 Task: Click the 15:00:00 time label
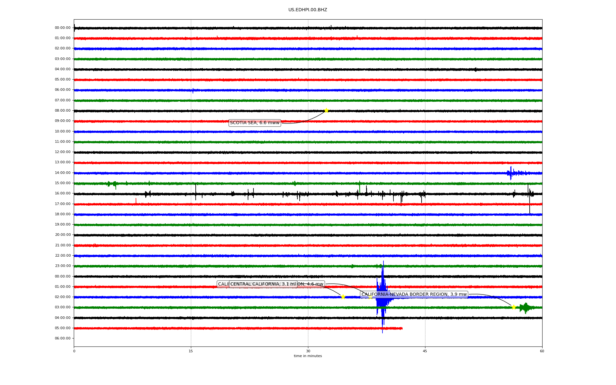tap(63, 183)
